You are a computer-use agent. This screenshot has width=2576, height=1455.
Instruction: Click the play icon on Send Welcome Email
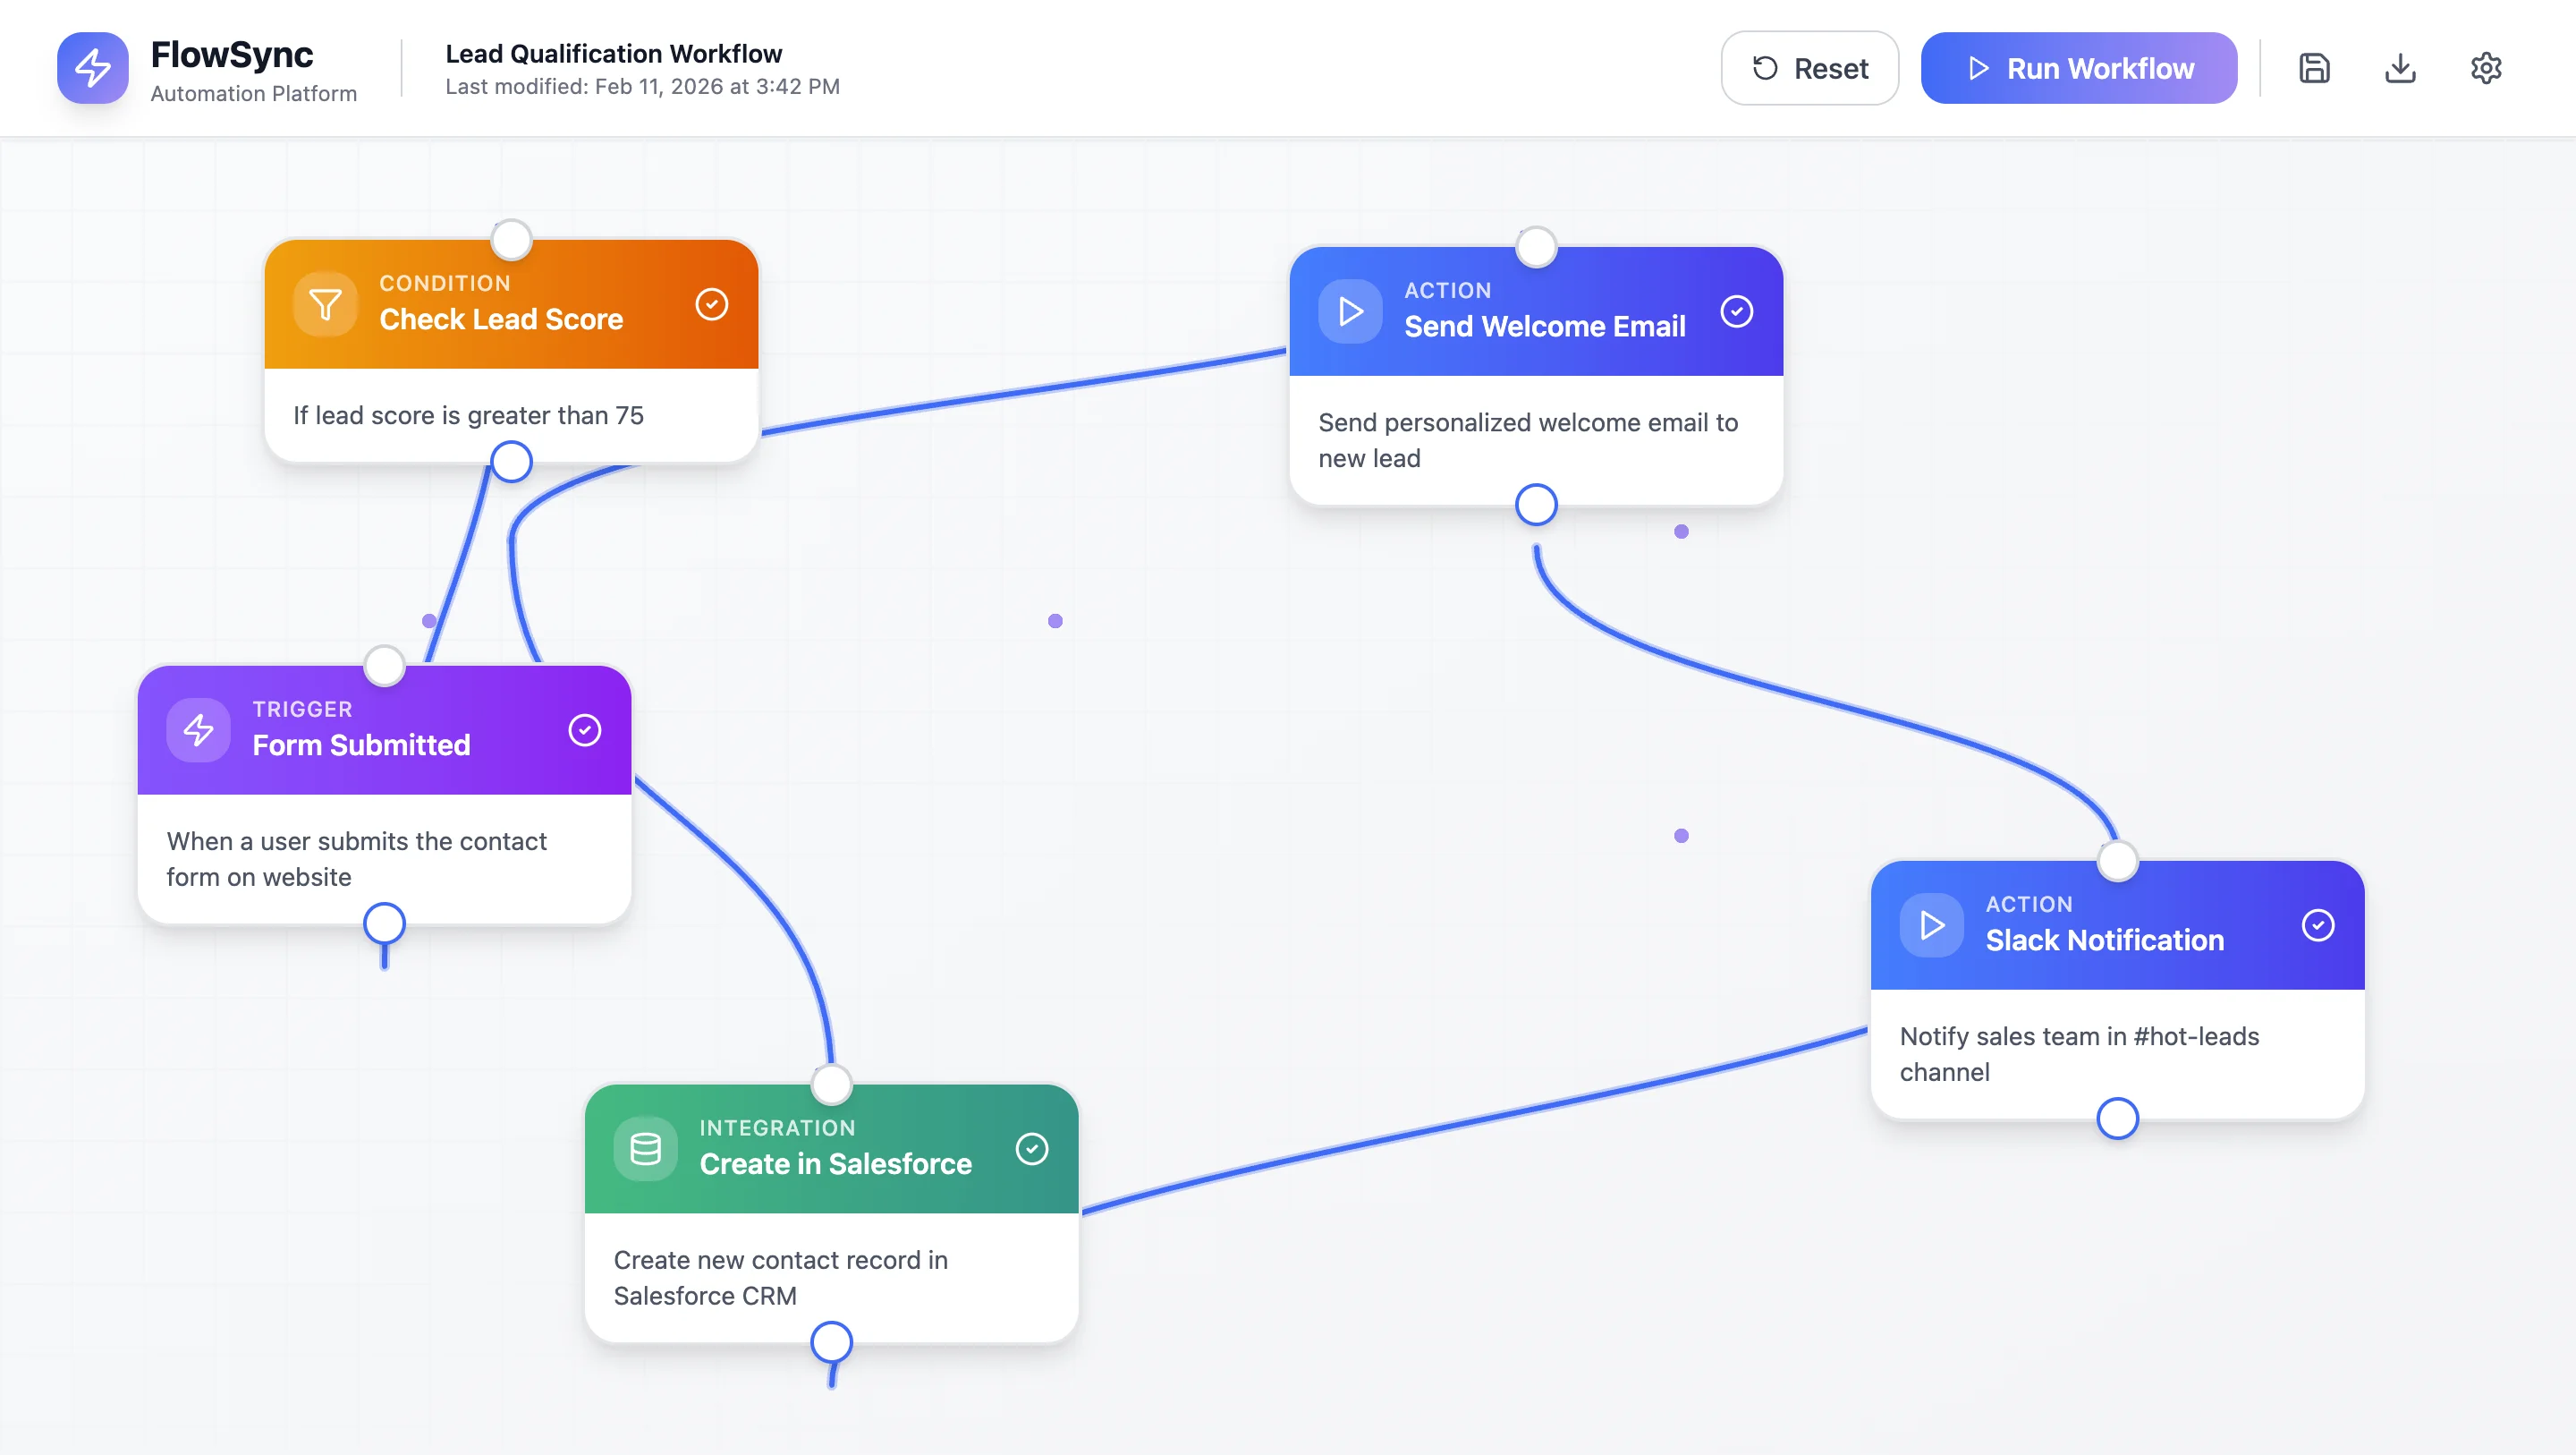click(1351, 311)
